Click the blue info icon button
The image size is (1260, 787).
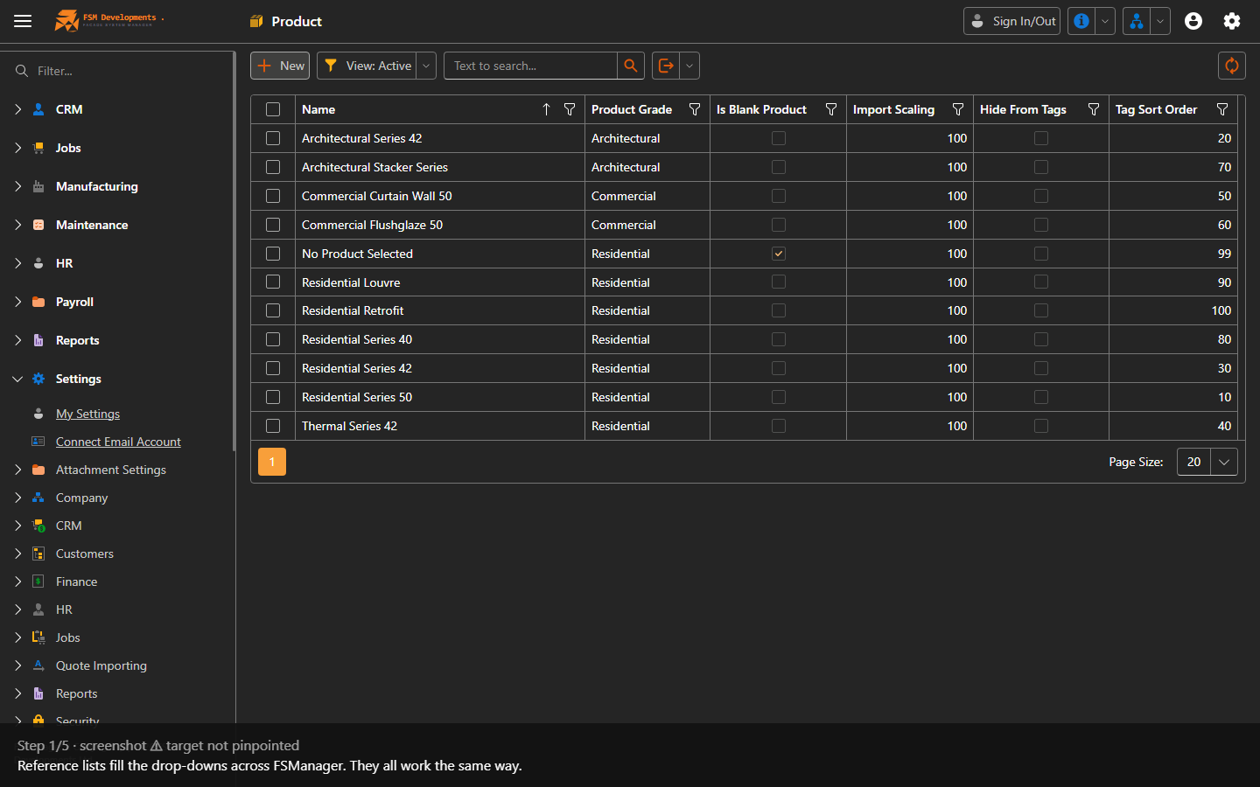1081,21
